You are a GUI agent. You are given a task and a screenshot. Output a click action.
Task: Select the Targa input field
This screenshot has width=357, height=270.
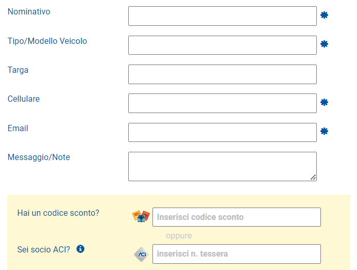tap(222, 74)
